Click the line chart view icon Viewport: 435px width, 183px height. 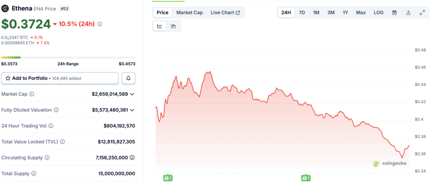tap(159, 26)
